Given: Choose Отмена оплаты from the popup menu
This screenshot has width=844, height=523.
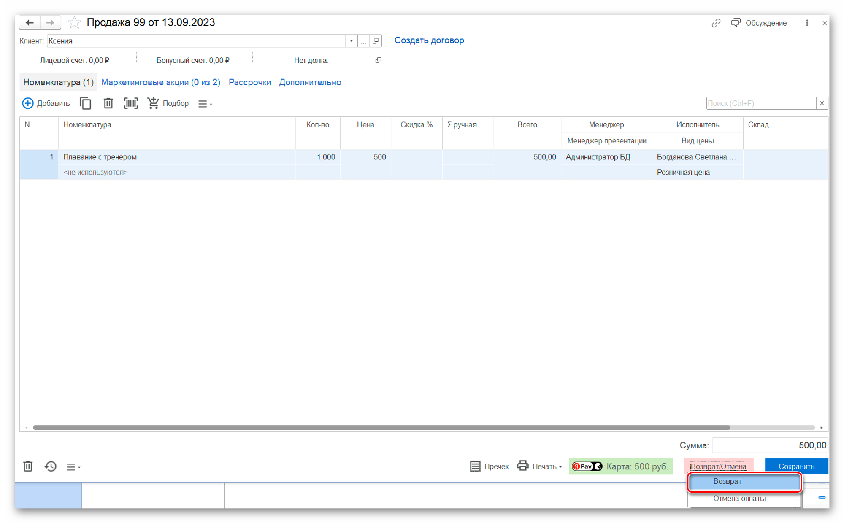Looking at the screenshot, I should point(744,499).
